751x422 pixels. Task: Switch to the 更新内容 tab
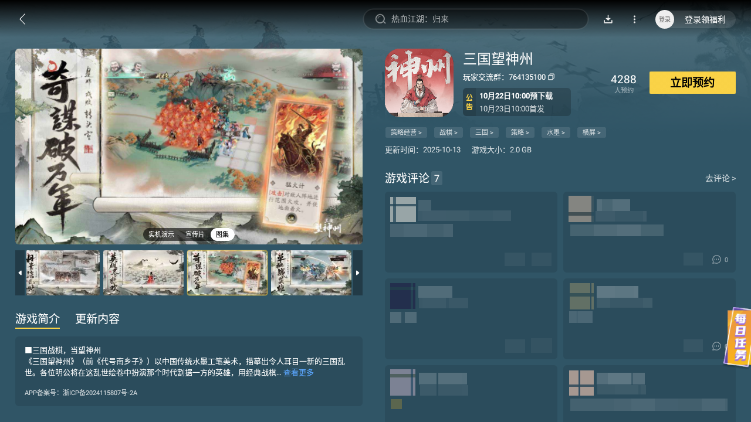pyautogui.click(x=97, y=319)
